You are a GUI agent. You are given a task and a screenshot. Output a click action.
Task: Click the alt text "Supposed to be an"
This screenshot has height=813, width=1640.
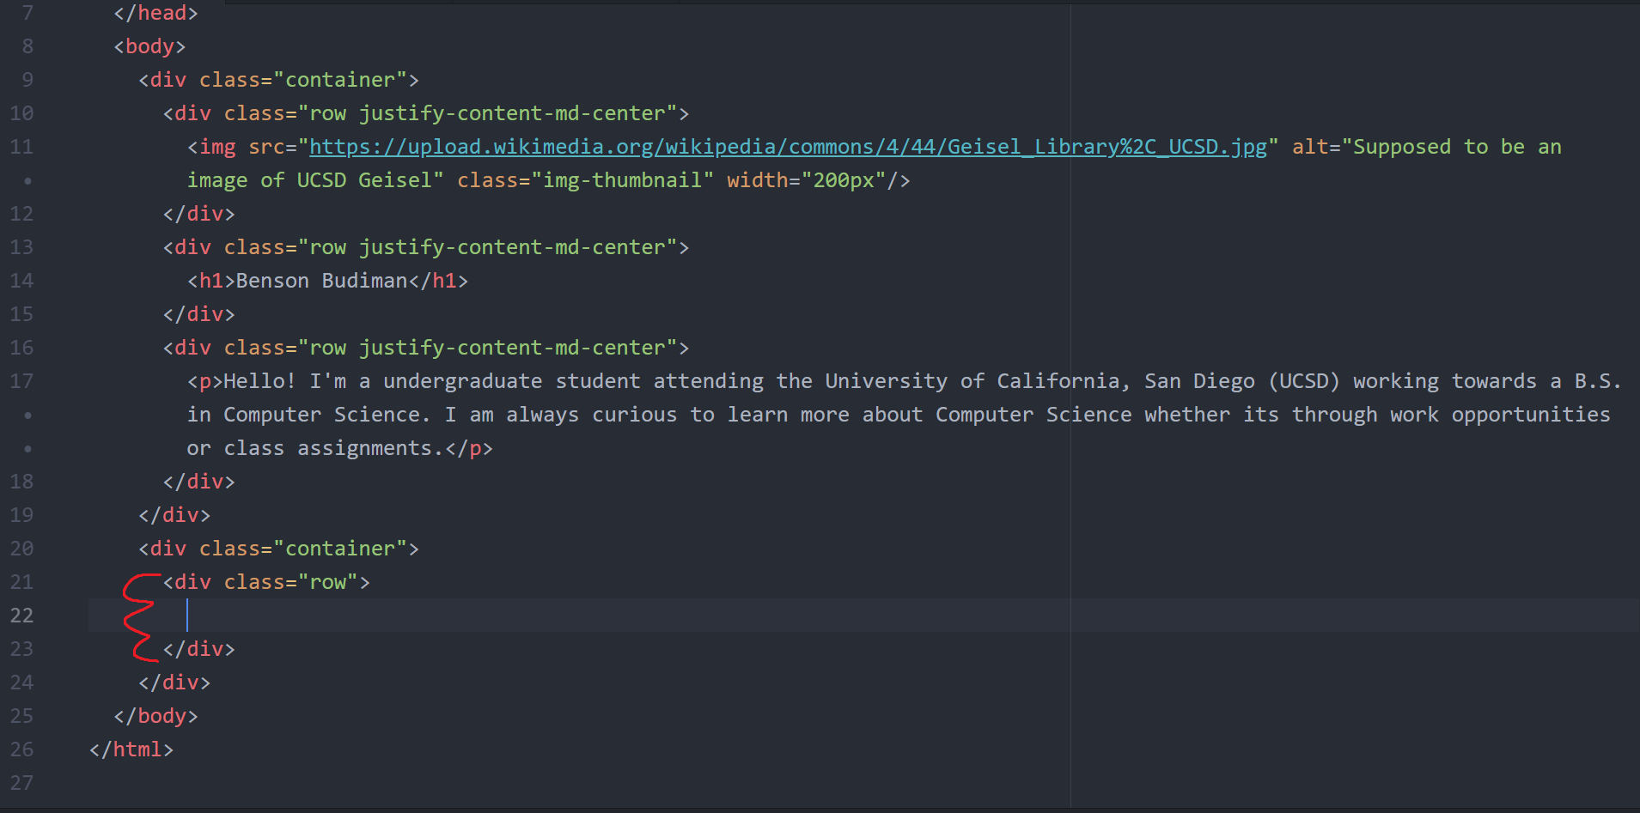[1457, 147]
